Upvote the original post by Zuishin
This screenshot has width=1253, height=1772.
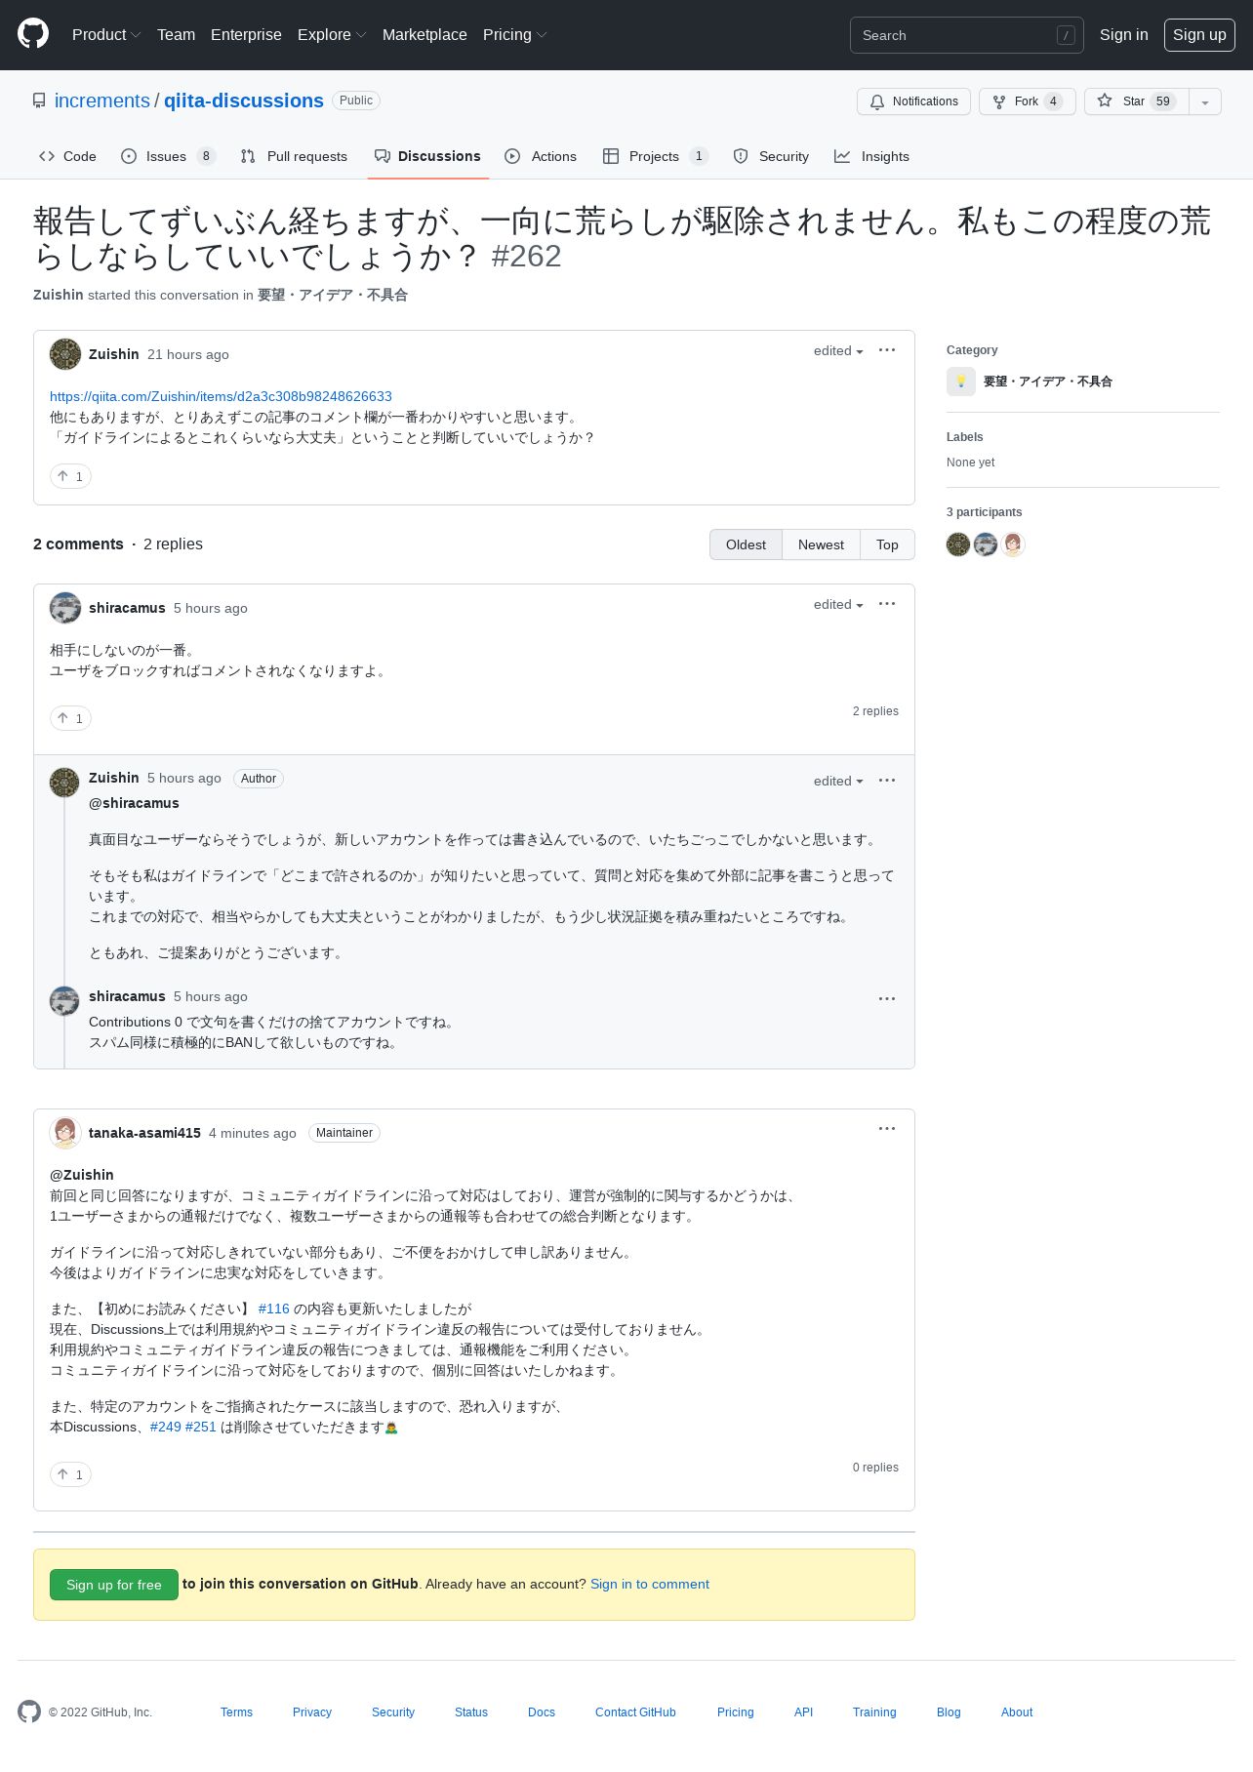70,476
